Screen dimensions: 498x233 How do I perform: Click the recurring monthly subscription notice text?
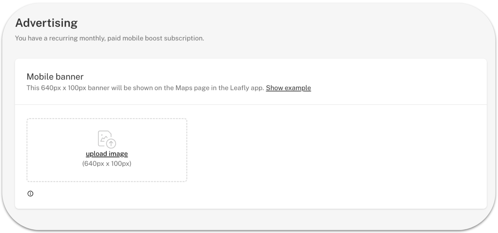point(109,38)
